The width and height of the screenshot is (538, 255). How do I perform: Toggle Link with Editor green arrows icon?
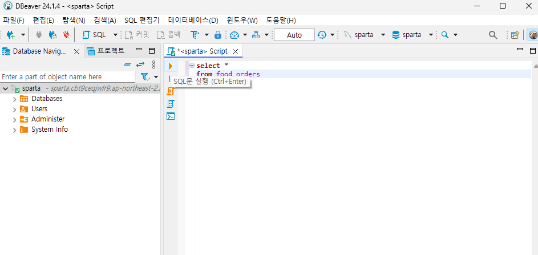click(140, 64)
